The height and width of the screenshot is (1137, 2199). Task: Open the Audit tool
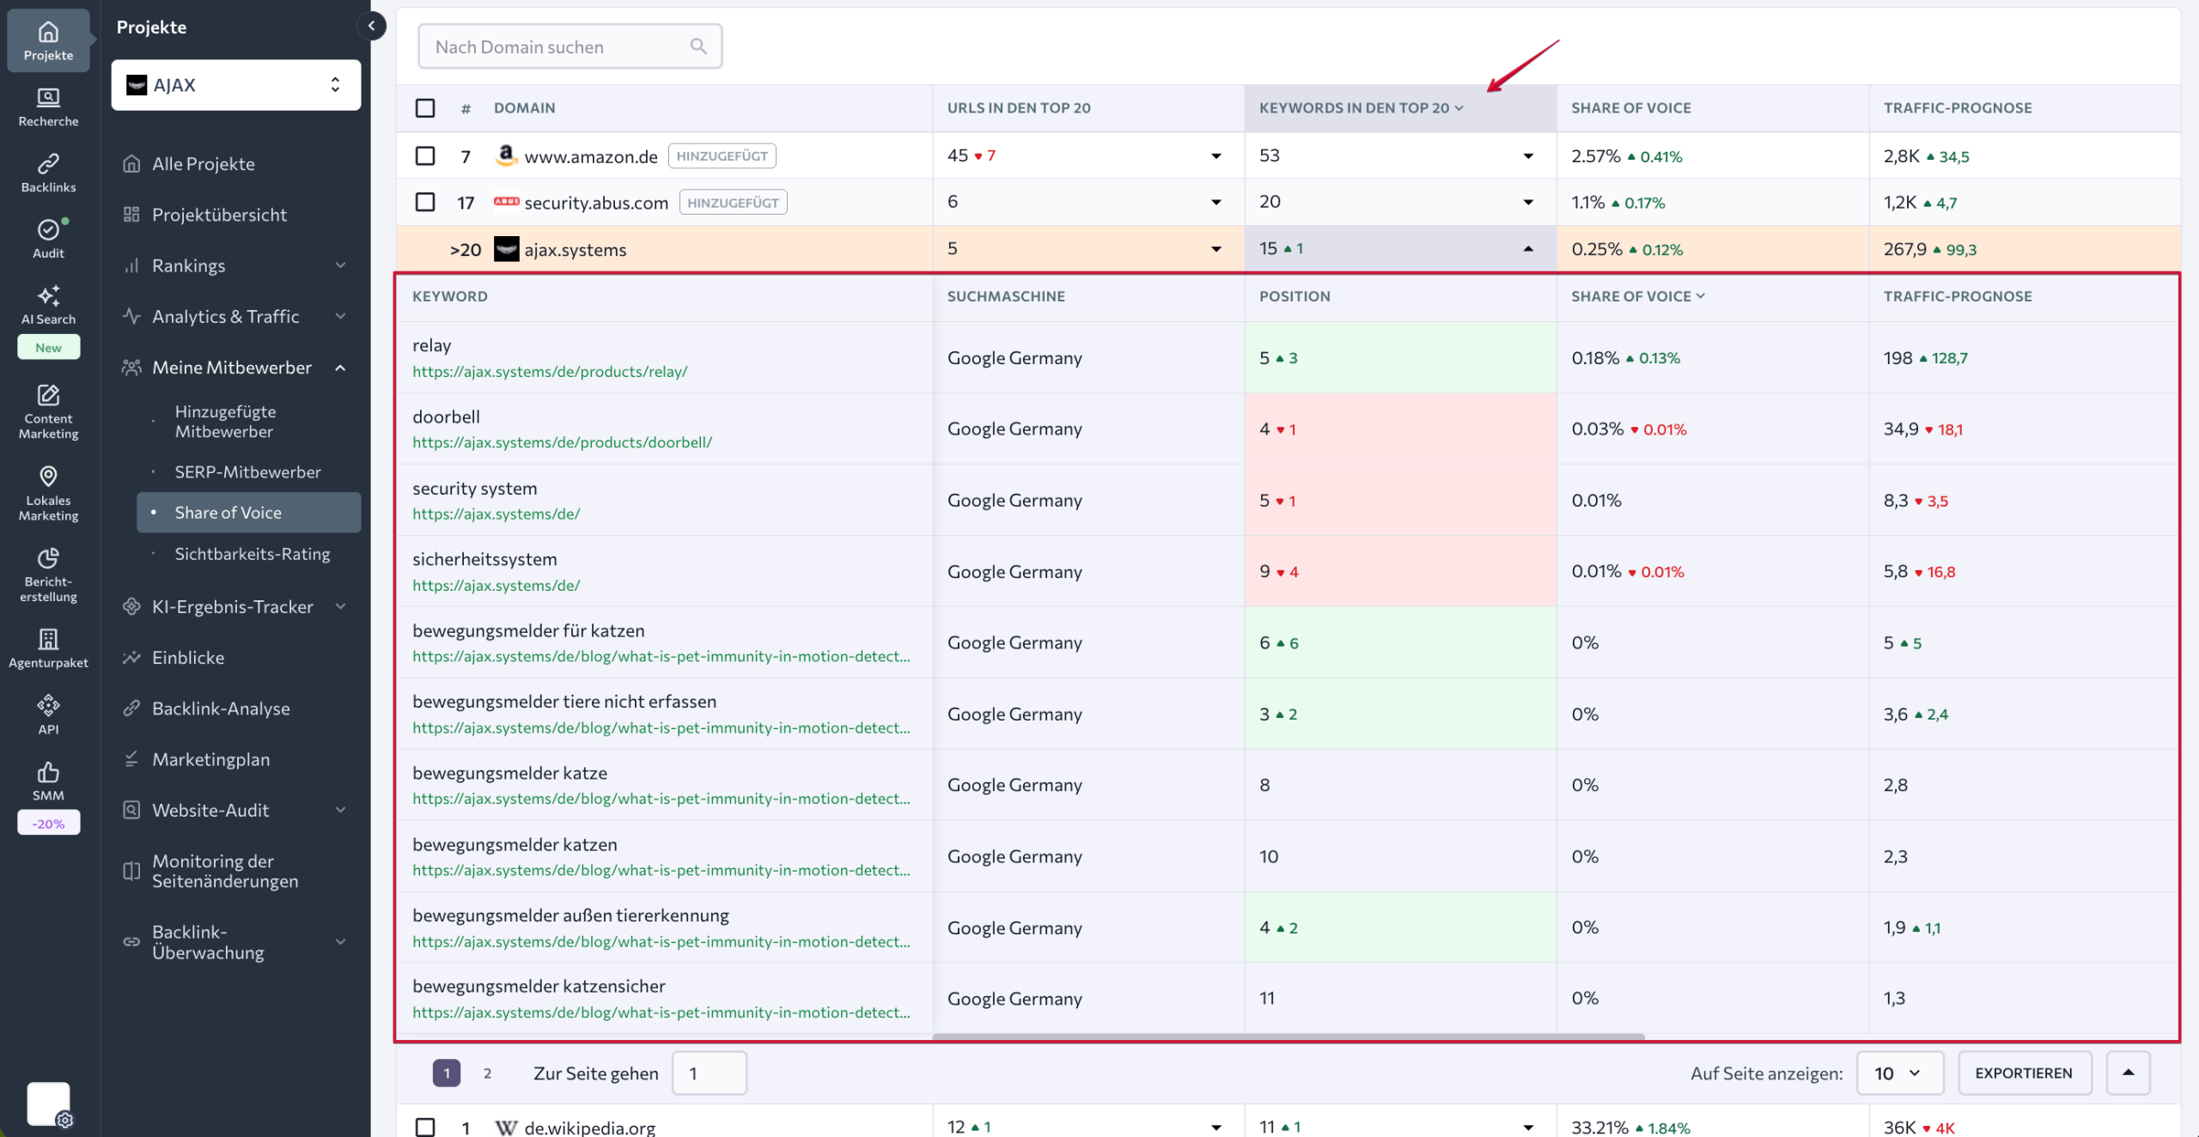[x=48, y=238]
